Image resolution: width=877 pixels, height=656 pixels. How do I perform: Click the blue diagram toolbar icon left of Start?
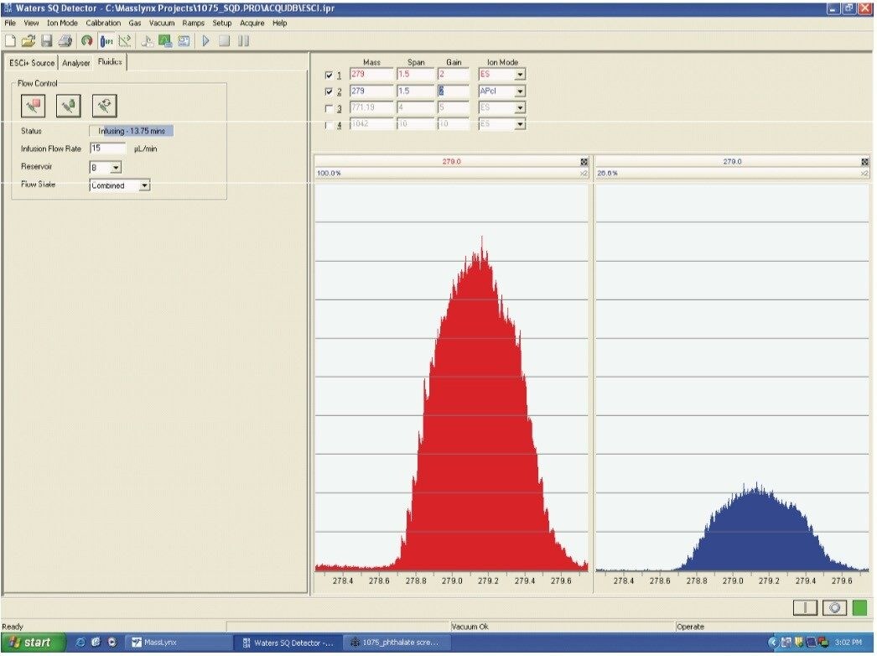(184, 41)
